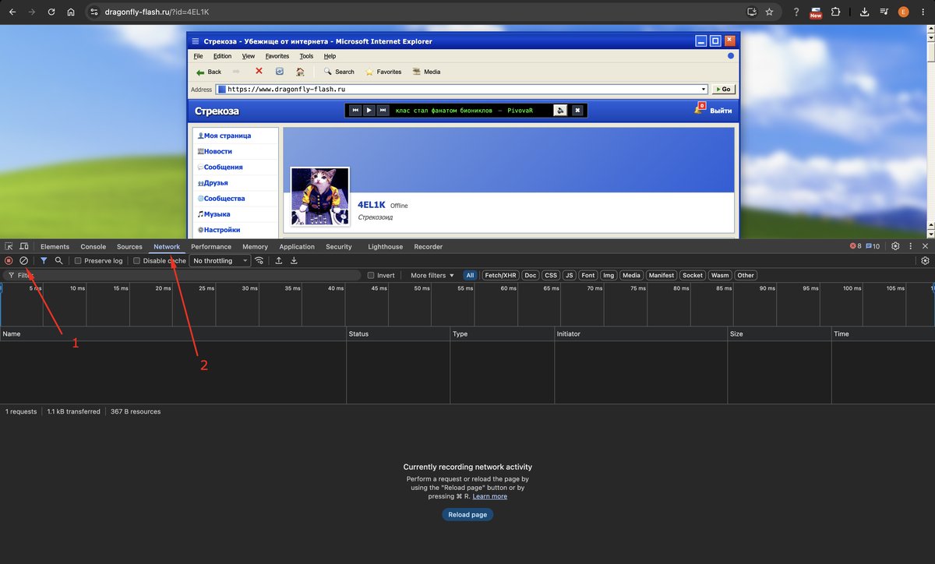Click the Reload page button
This screenshot has width=935, height=564.
pyautogui.click(x=468, y=515)
